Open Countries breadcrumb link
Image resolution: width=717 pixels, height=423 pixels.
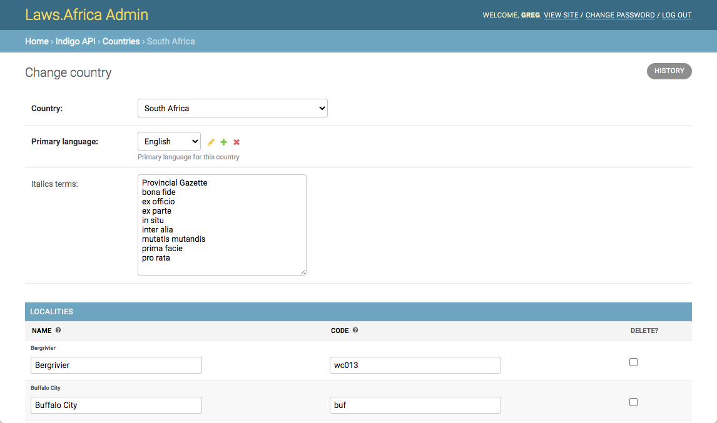tap(121, 41)
